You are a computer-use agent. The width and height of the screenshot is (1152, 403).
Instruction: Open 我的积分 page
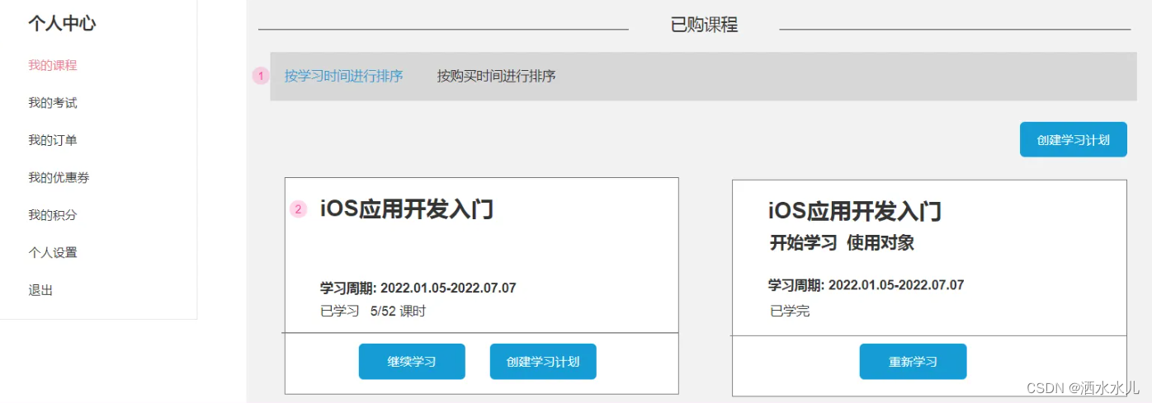click(53, 215)
